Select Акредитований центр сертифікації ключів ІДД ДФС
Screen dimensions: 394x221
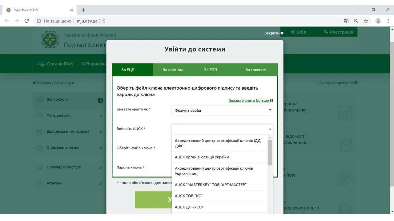coord(220,143)
